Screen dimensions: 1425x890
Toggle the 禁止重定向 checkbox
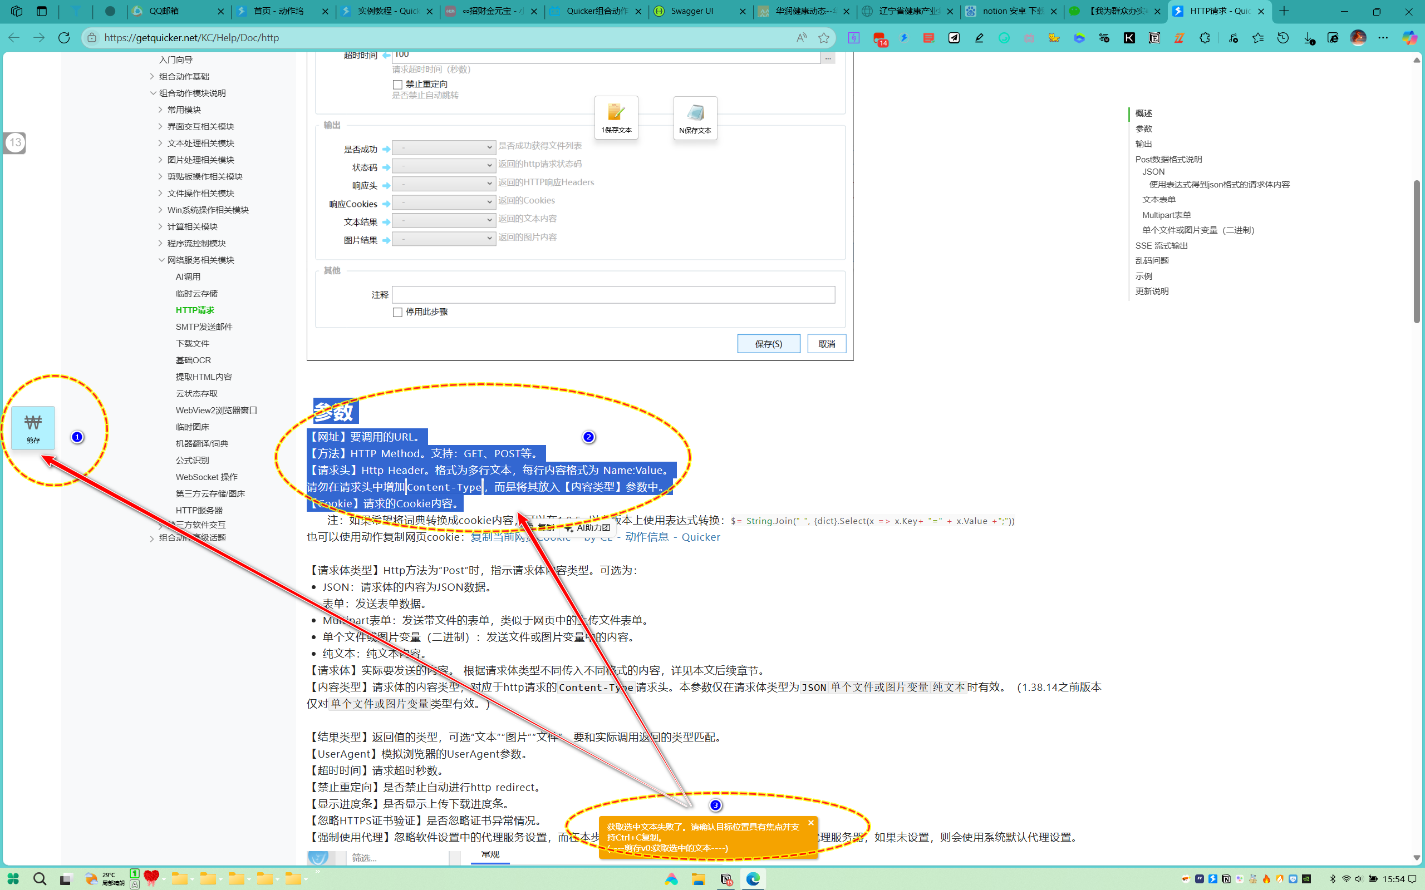point(397,84)
